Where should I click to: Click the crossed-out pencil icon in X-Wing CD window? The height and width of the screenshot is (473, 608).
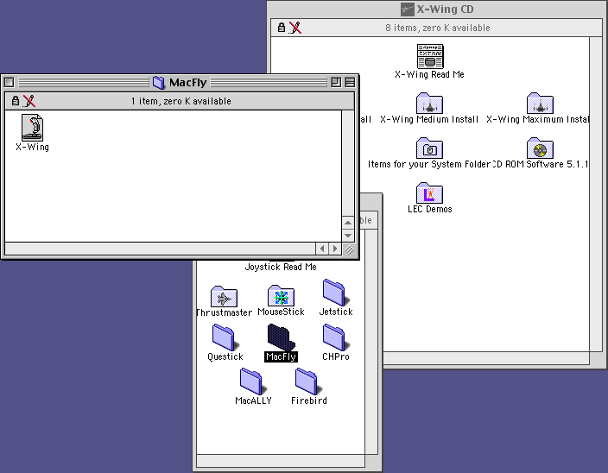295,28
